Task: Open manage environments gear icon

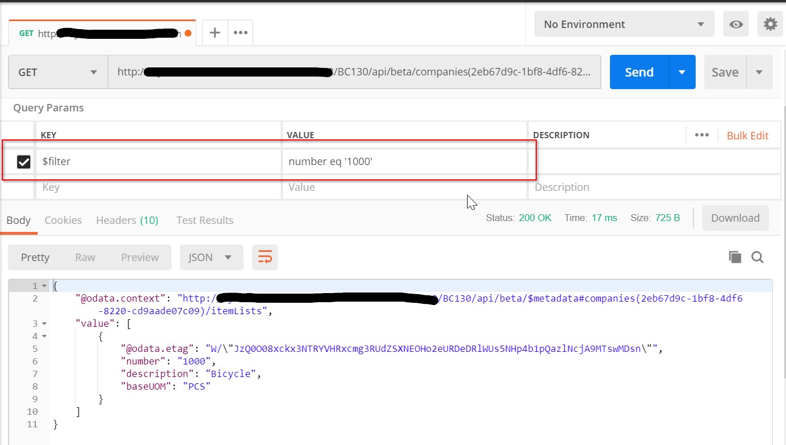Action: 770,25
